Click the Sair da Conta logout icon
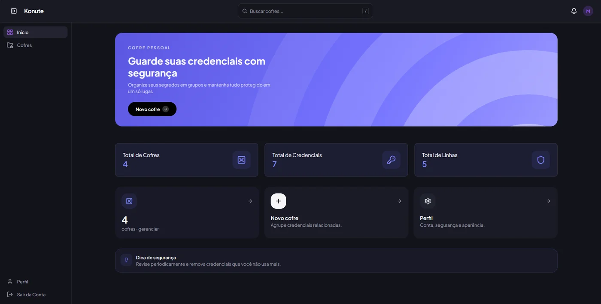This screenshot has height=304, width=601. (x=10, y=295)
